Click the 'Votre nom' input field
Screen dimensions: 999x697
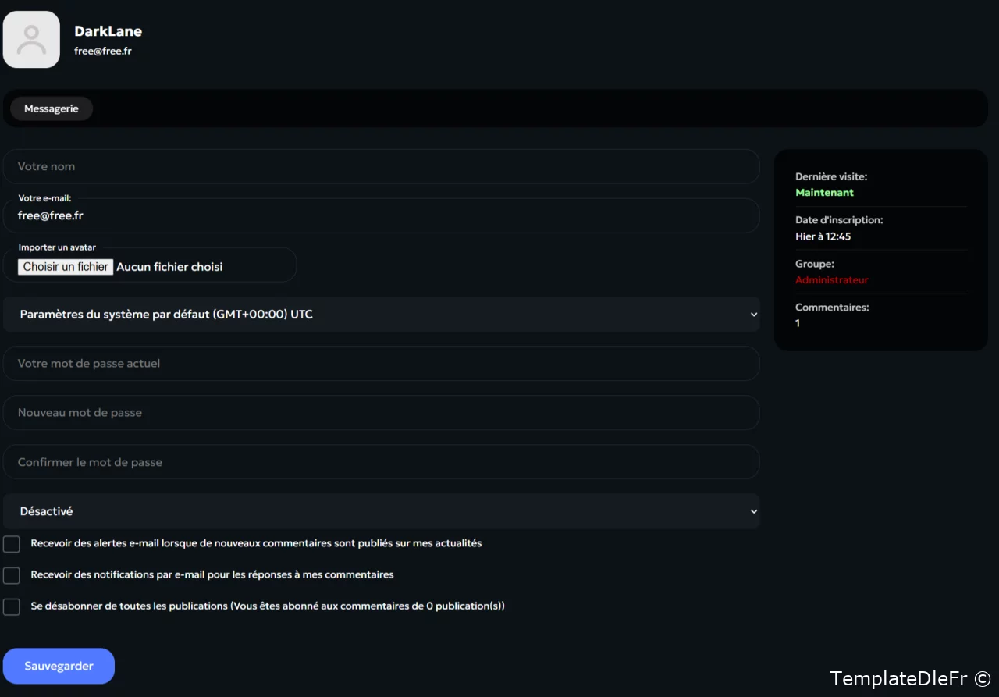(381, 167)
